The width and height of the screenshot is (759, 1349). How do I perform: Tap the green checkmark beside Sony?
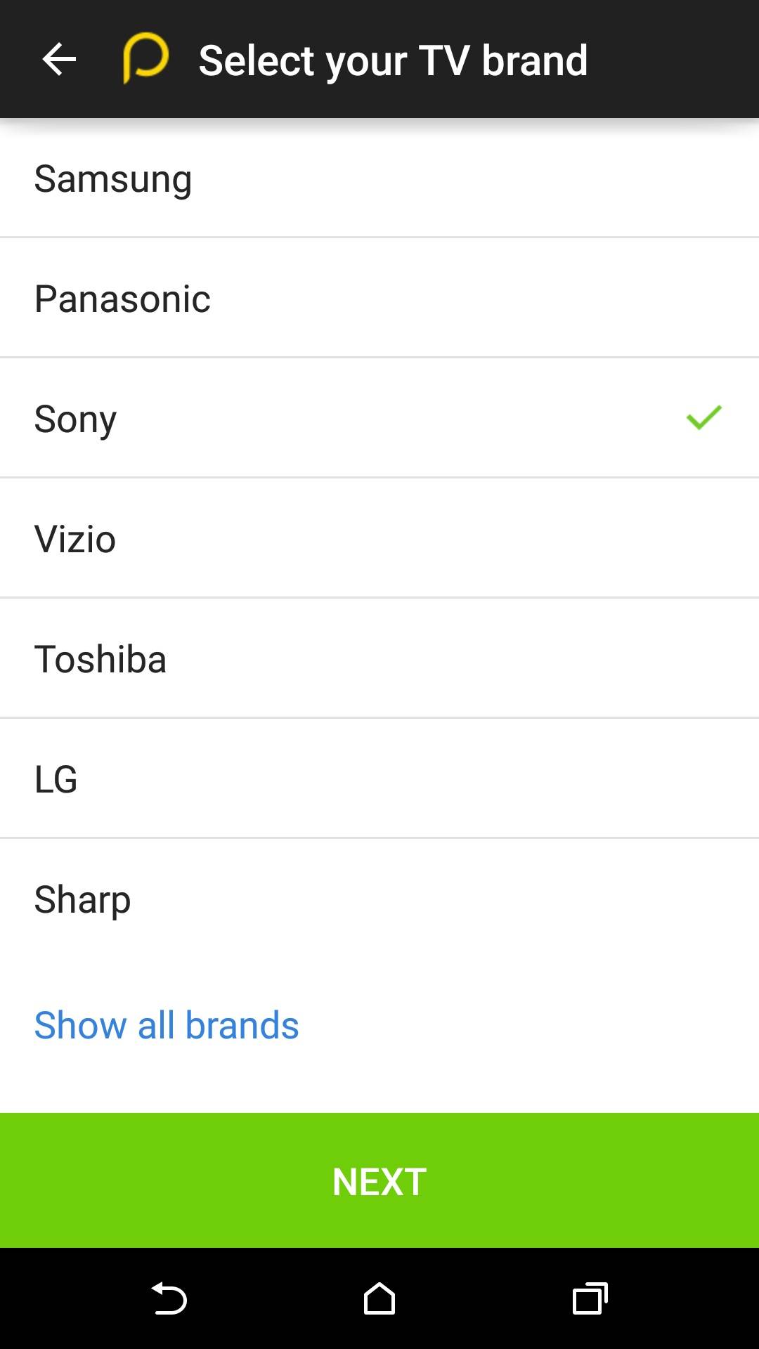pyautogui.click(x=703, y=417)
